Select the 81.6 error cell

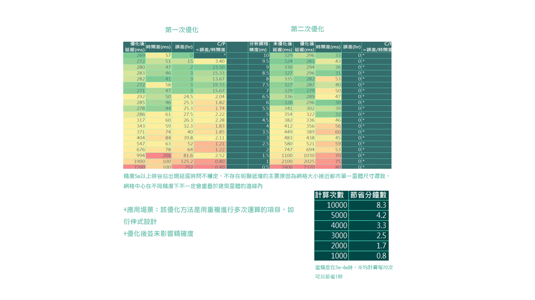pos(183,155)
